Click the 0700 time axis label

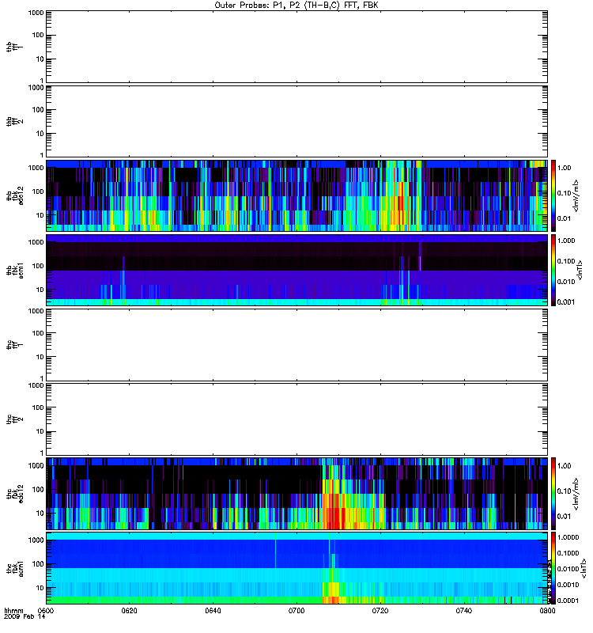tap(296, 611)
